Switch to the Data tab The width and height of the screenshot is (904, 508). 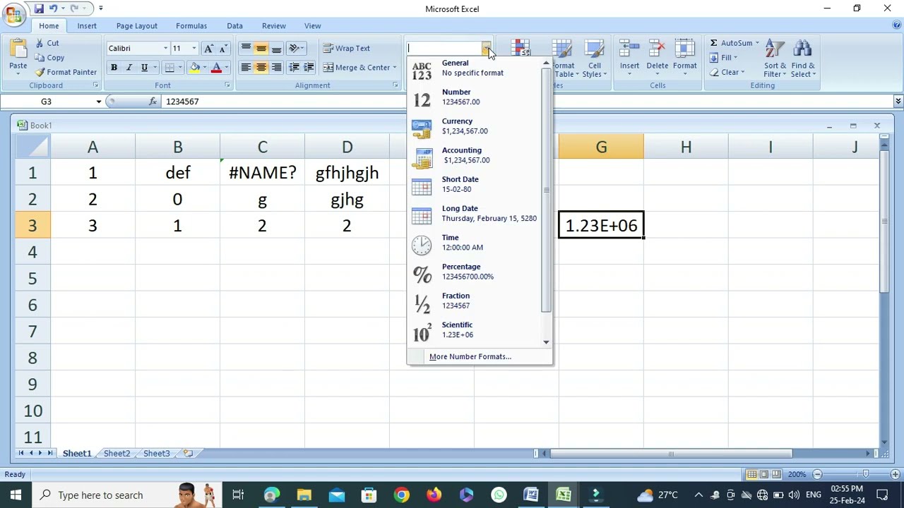click(234, 26)
